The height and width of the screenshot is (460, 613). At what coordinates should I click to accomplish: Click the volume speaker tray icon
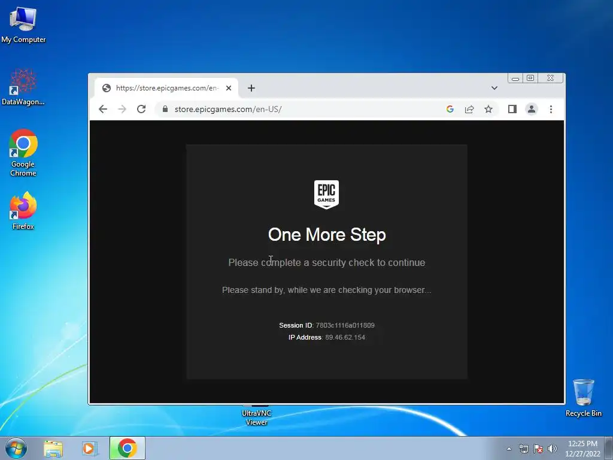click(x=553, y=449)
